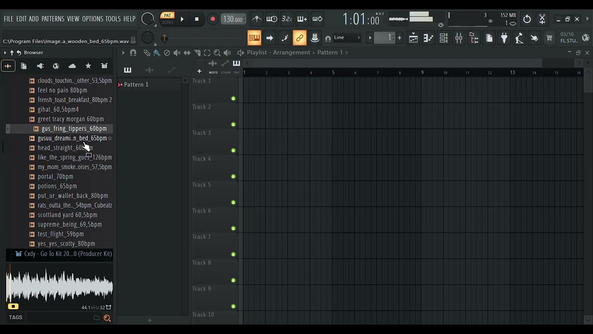Select the Slip tool in Playlist

click(187, 53)
